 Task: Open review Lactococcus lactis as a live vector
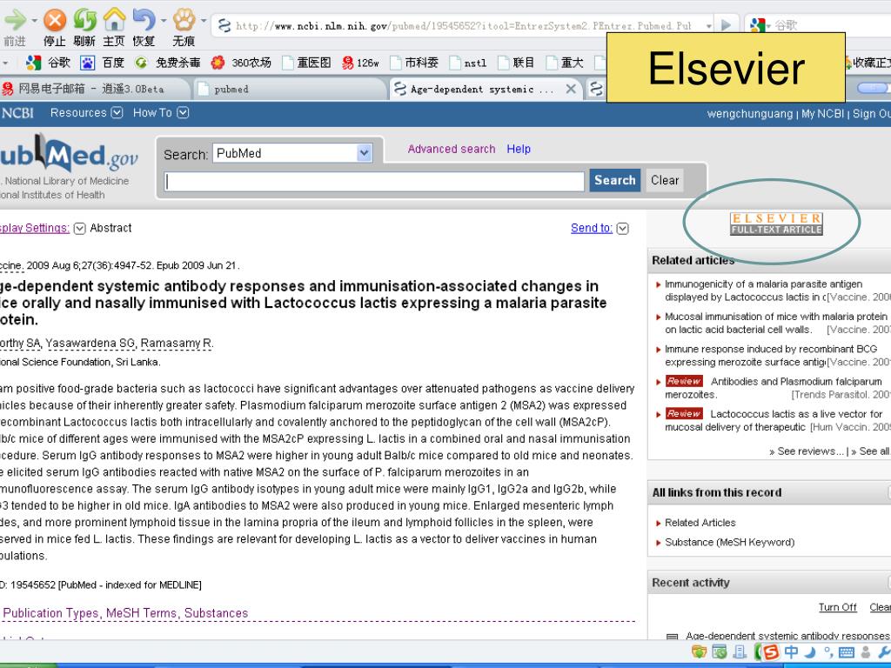pos(774,420)
